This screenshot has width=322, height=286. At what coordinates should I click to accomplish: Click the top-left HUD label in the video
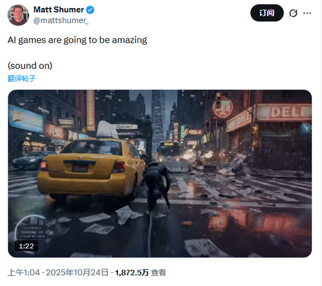[x=27, y=101]
